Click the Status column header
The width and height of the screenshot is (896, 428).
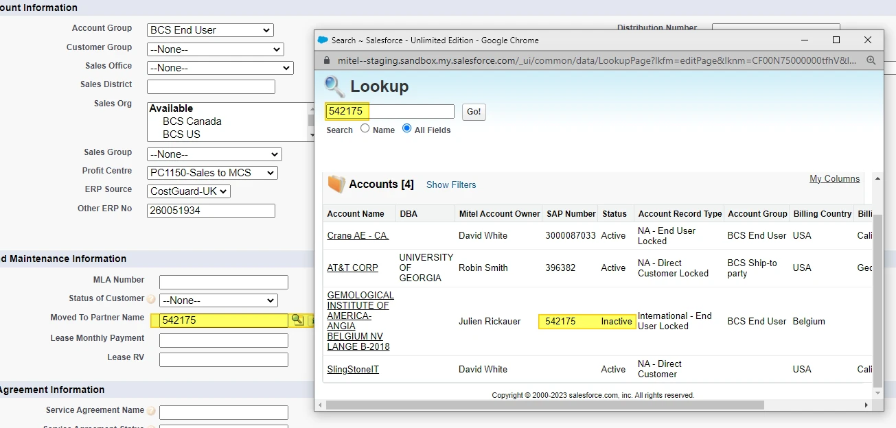tap(614, 214)
